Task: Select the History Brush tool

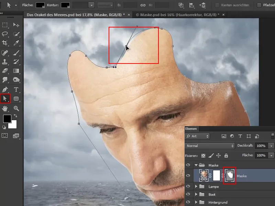Action: click(x=16, y=62)
